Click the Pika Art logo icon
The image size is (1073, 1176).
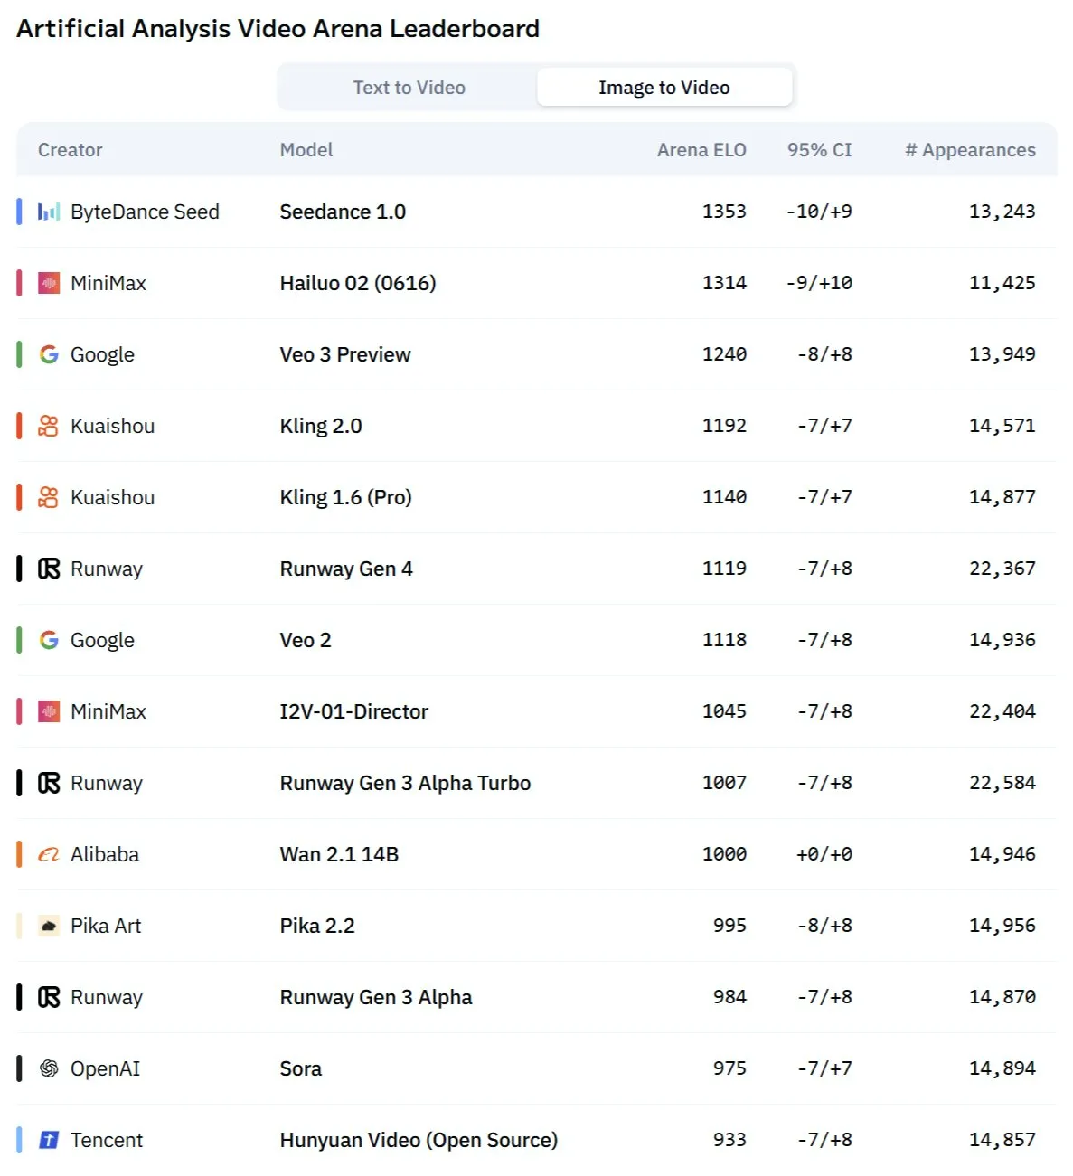point(49,926)
